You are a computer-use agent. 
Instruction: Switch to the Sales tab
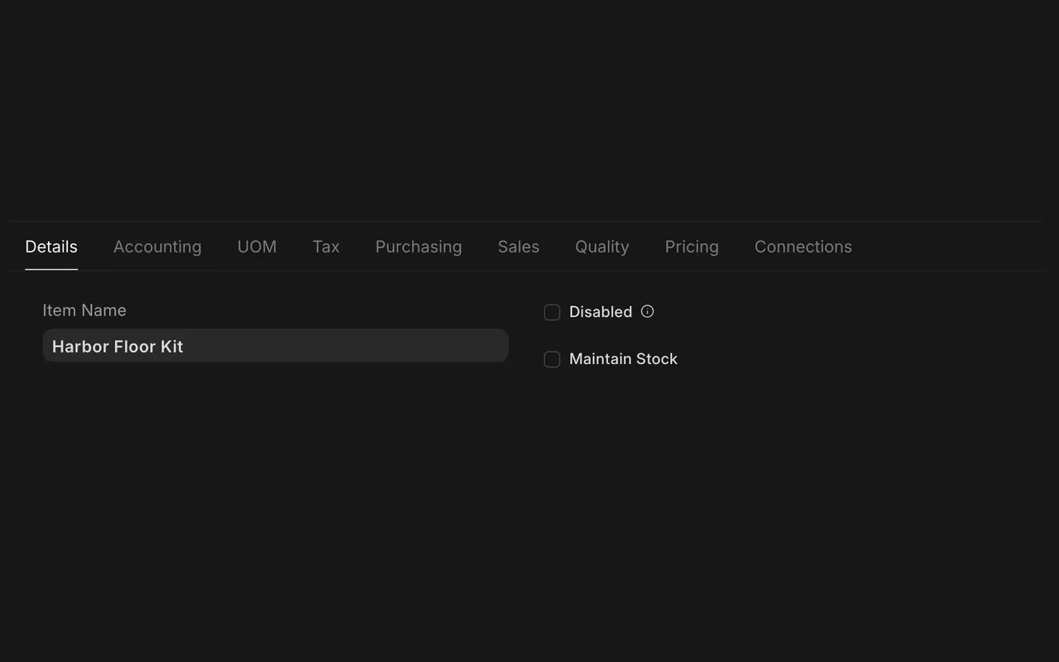pos(519,247)
